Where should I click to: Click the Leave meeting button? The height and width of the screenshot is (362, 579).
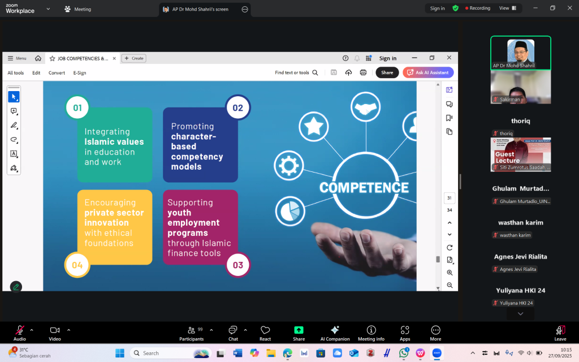[x=560, y=333]
